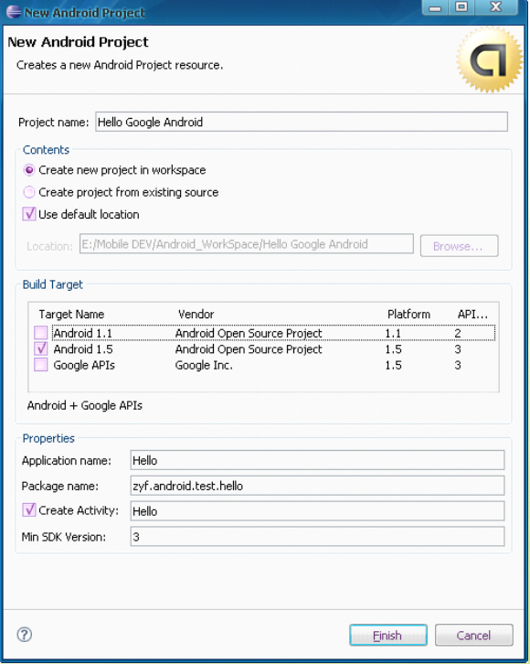Uncheck Use default location

[28, 214]
